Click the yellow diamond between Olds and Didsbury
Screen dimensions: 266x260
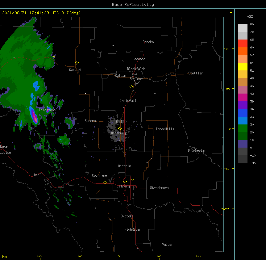[120, 129]
